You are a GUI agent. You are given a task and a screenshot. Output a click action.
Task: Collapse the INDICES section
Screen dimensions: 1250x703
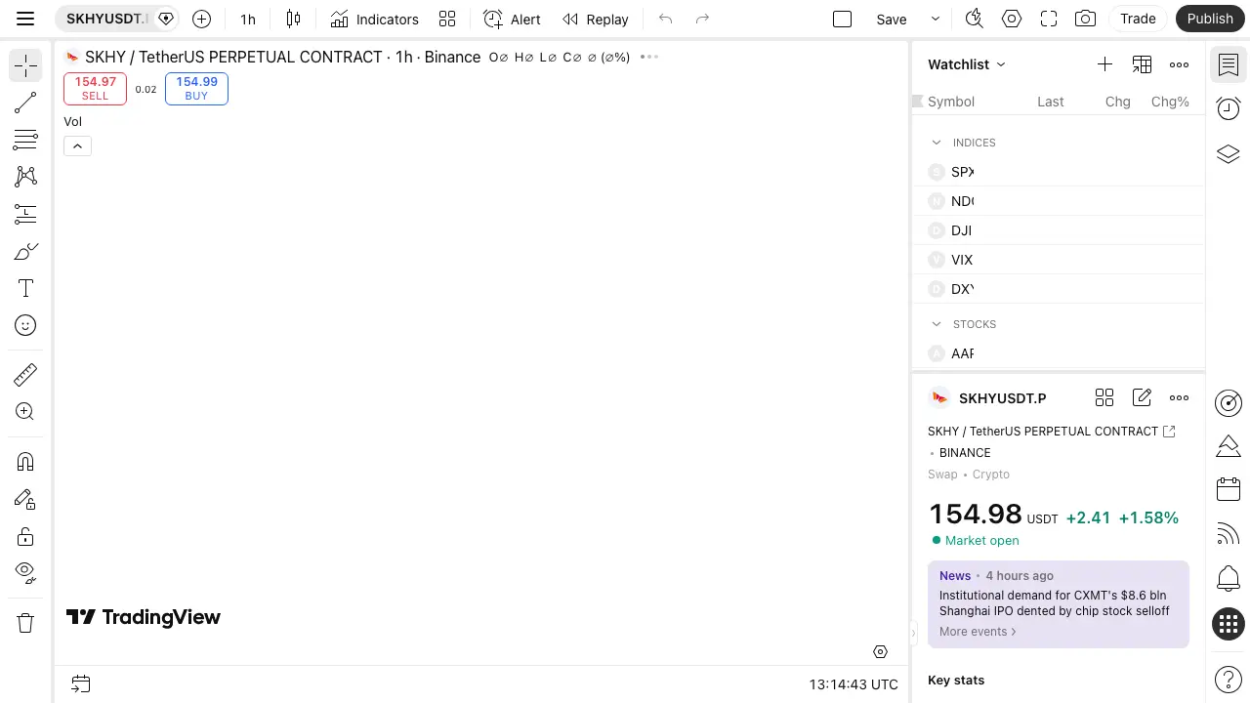click(x=937, y=143)
